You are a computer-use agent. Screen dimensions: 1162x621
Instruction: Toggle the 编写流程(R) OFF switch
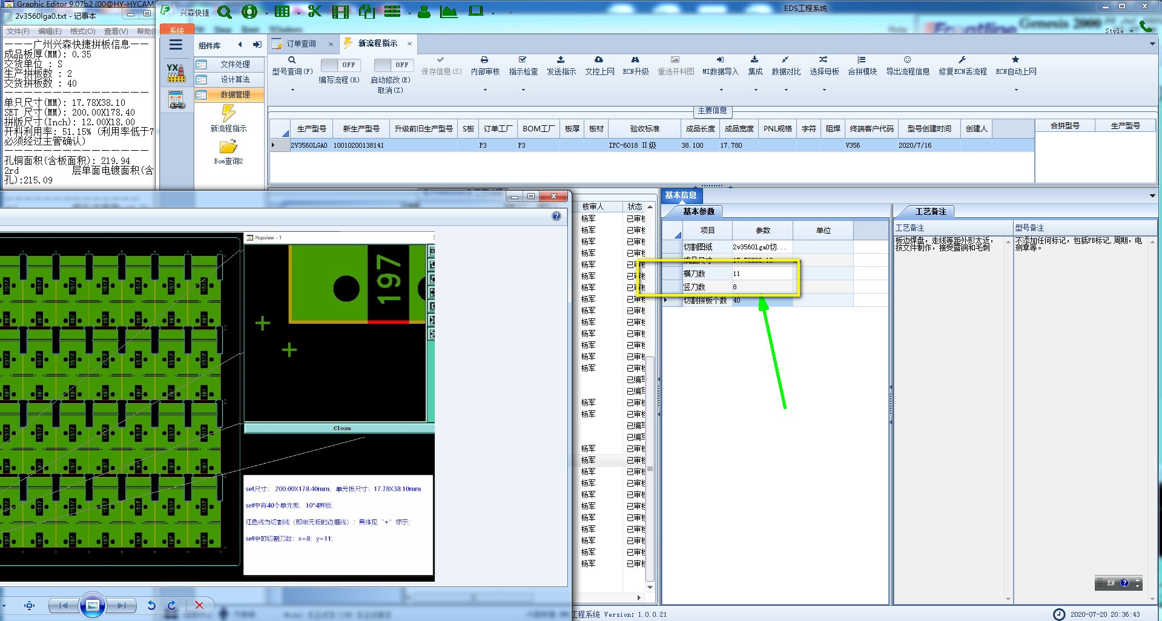[x=340, y=65]
